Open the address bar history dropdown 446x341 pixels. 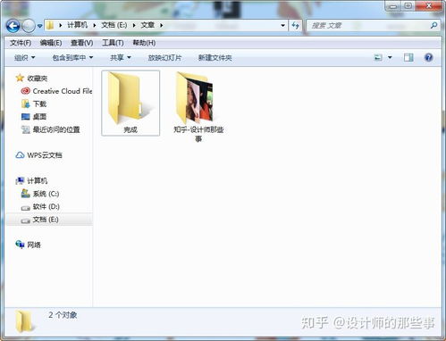pos(283,26)
